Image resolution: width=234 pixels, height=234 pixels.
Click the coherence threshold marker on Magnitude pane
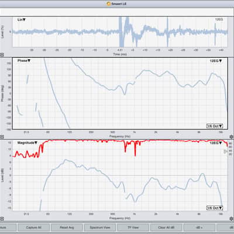click(226, 152)
